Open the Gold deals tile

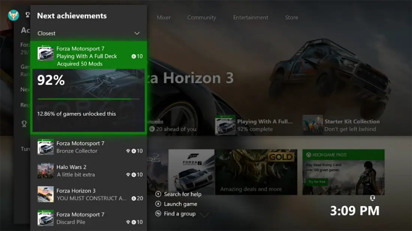[256, 172]
